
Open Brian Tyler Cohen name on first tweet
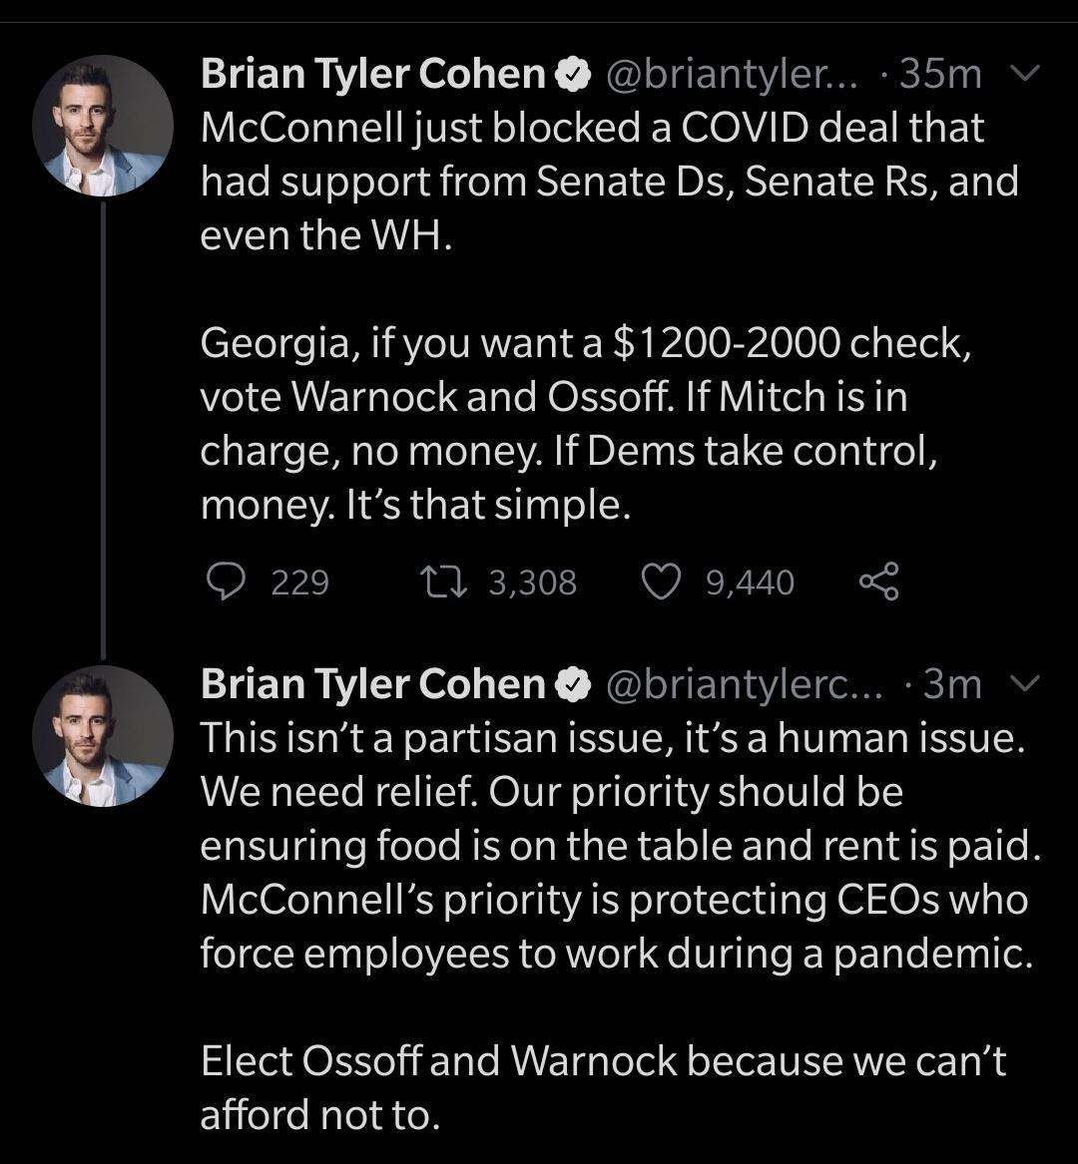(x=372, y=75)
